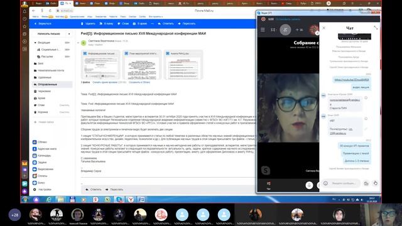Click the Написать письмо compose button

click(49, 34)
